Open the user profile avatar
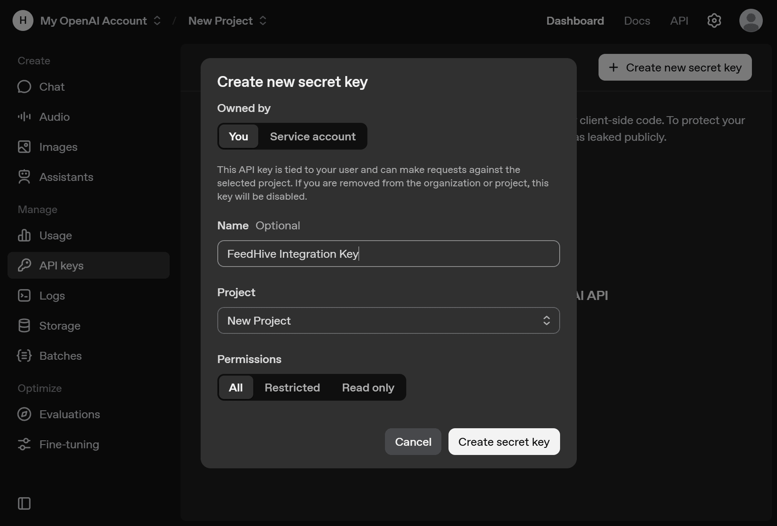This screenshot has height=526, width=777. click(751, 20)
